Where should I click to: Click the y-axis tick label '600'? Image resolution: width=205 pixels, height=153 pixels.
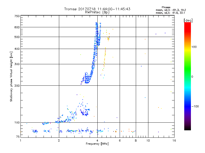[17, 27]
